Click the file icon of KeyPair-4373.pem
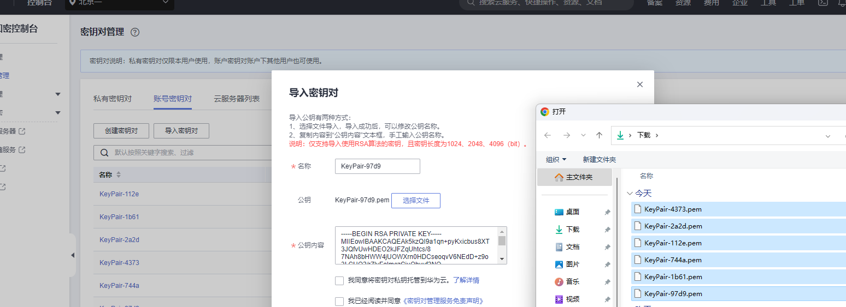The image size is (846, 307). tap(638, 209)
